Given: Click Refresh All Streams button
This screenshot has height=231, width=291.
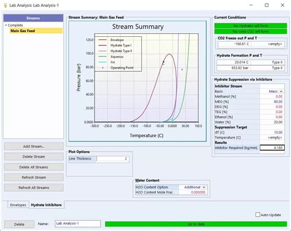Looking at the screenshot, I should point(34,187).
